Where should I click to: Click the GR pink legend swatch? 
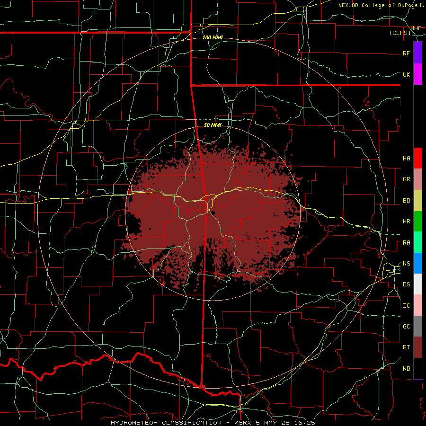pos(418,179)
